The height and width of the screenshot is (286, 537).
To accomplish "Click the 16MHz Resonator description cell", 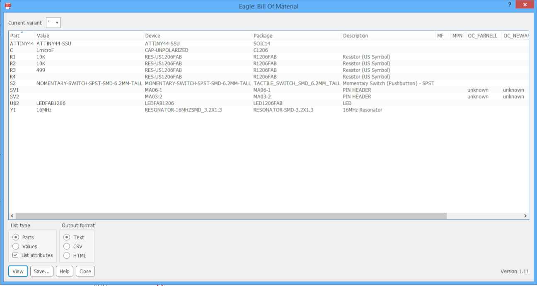I will pos(362,110).
